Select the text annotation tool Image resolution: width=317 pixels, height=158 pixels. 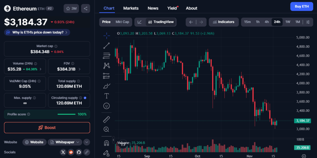pos(106,96)
